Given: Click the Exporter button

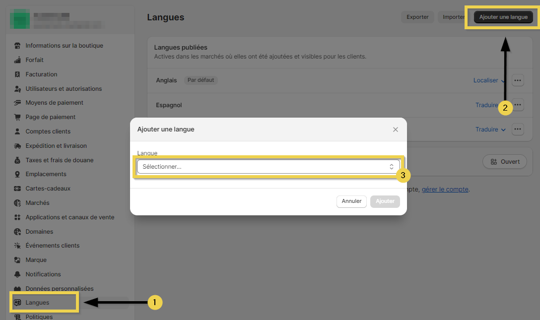Looking at the screenshot, I should point(417,17).
